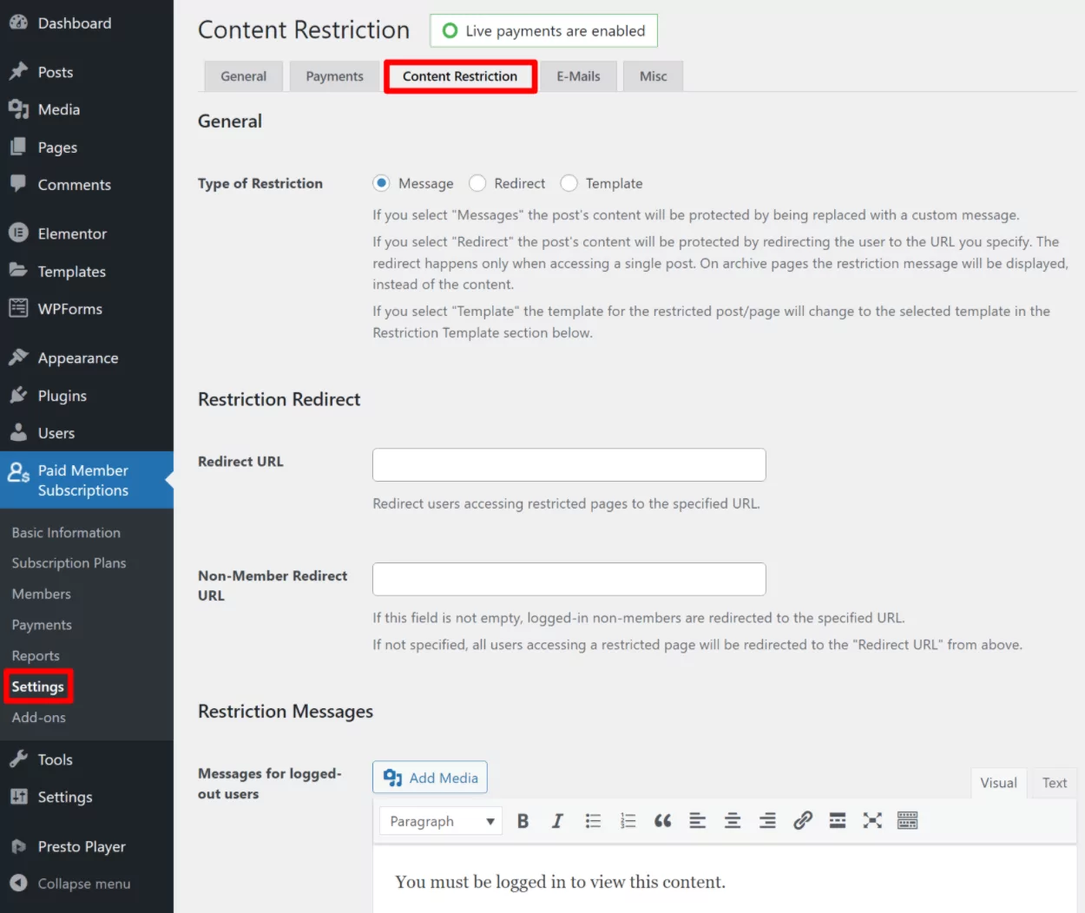Align text center in editor
This screenshot has height=913, width=1085.
click(733, 821)
